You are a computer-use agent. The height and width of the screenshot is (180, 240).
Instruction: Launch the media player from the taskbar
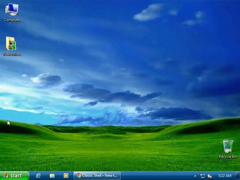coord(66,175)
